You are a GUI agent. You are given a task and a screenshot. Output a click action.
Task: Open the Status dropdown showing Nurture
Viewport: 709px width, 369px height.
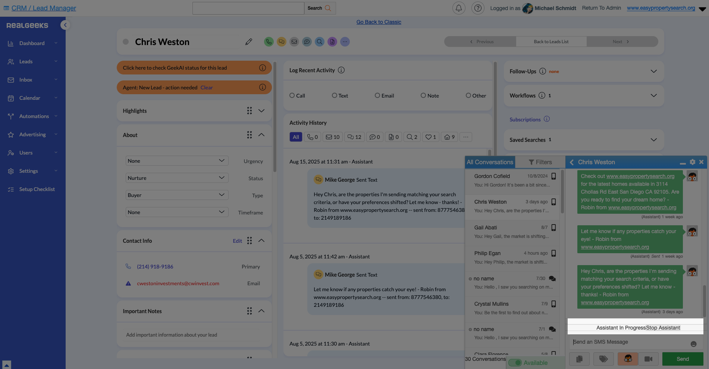pyautogui.click(x=177, y=178)
